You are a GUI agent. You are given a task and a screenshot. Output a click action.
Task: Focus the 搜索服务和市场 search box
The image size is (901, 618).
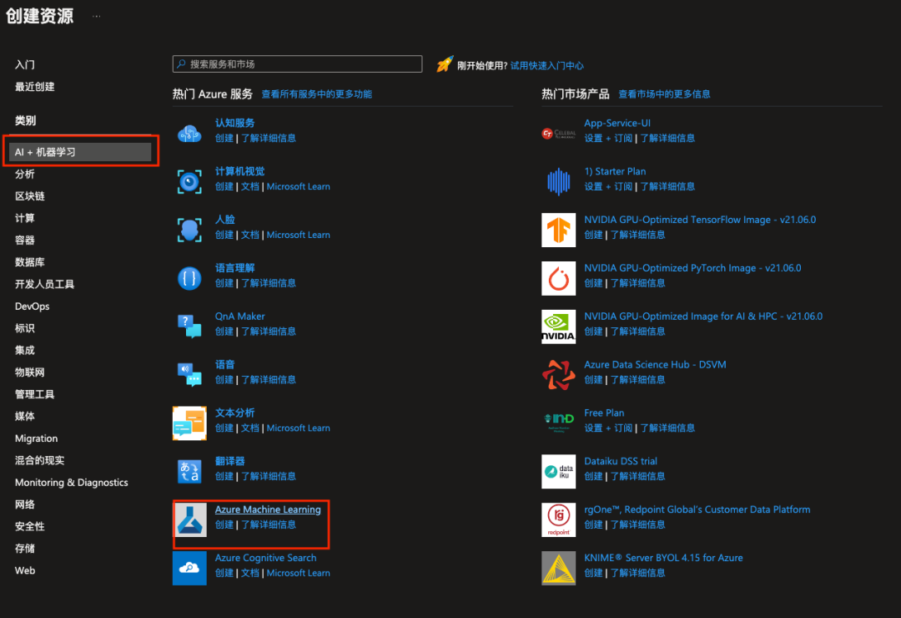point(297,63)
